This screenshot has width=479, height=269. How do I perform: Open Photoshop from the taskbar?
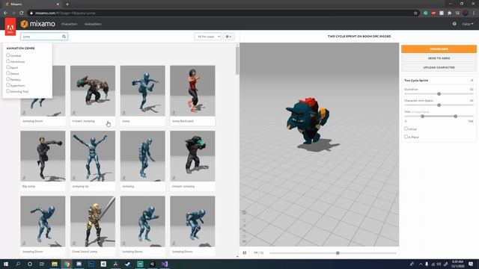coord(91,264)
